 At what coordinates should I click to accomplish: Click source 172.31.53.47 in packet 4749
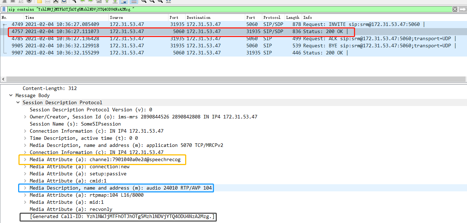tap(127, 25)
